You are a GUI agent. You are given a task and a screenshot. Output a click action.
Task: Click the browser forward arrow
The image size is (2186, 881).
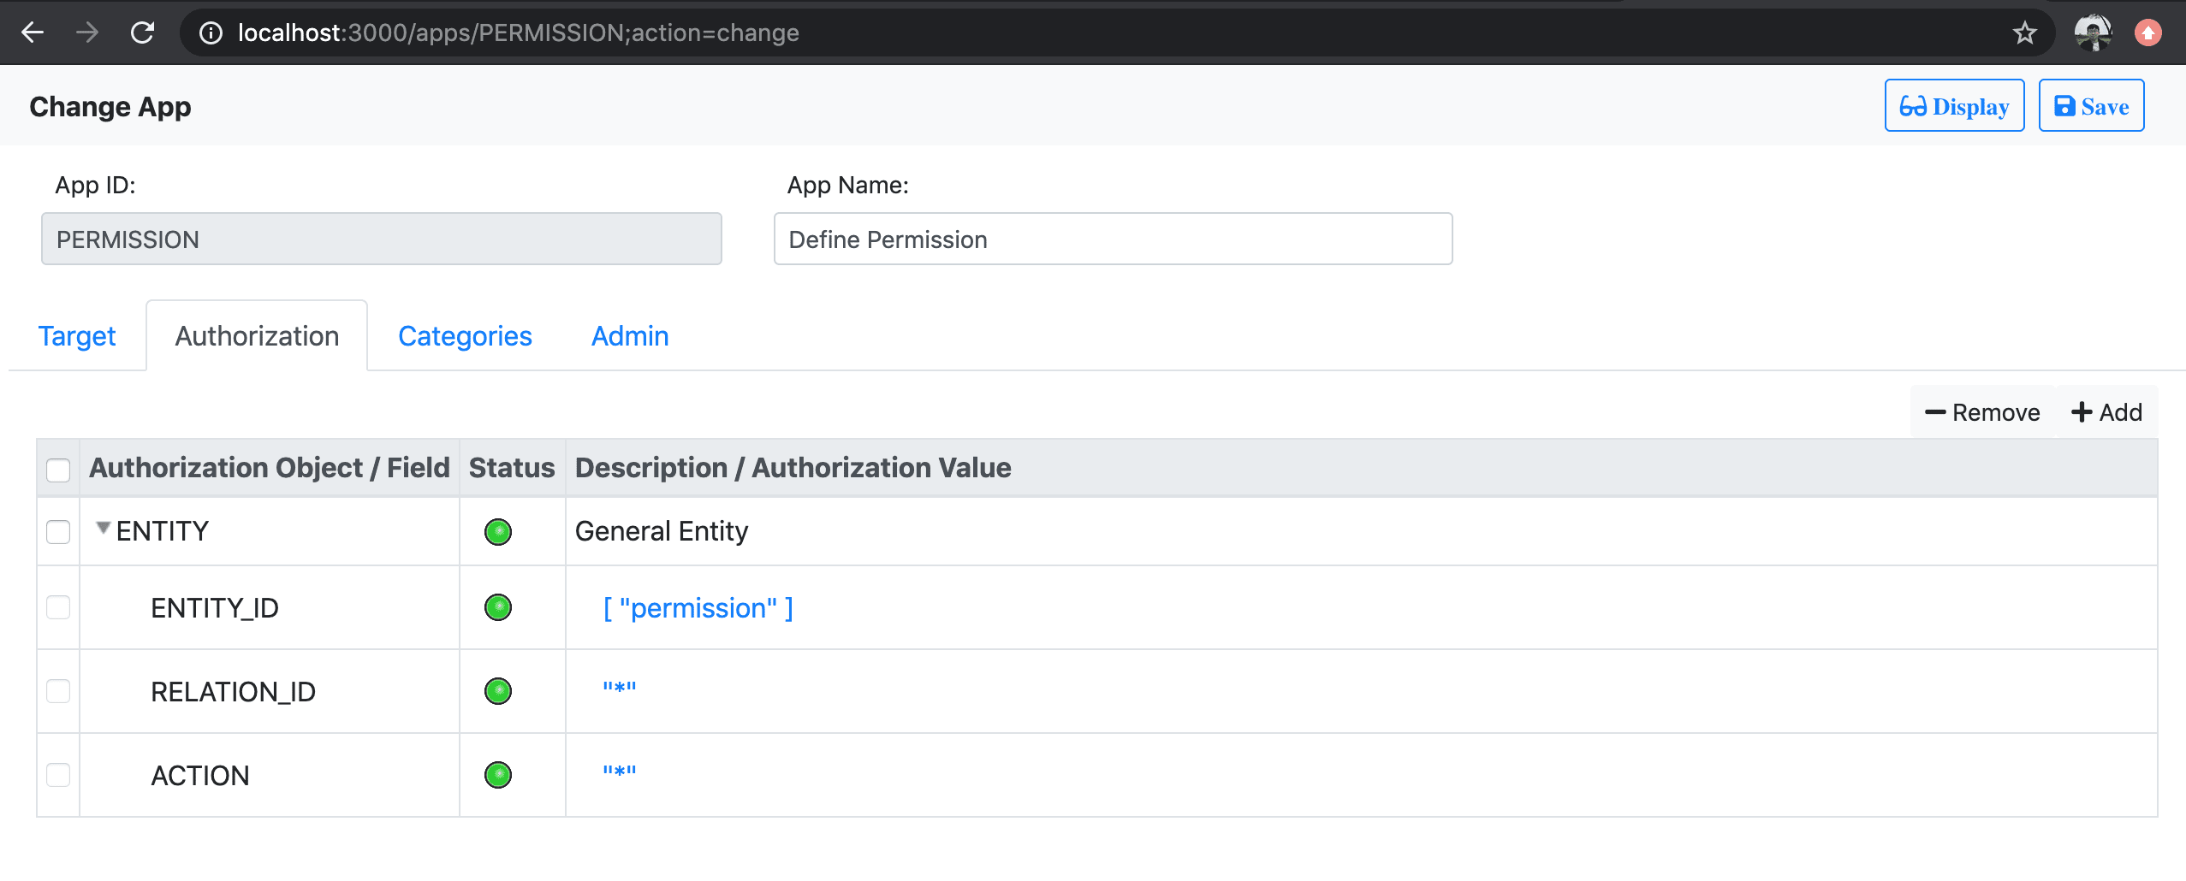pyautogui.click(x=87, y=33)
